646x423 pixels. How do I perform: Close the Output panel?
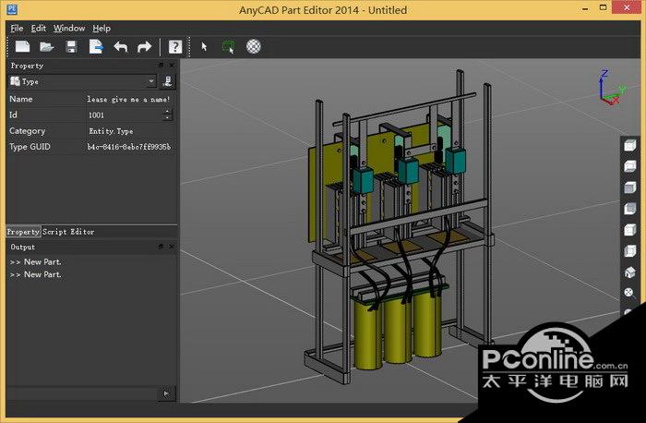pyautogui.click(x=172, y=247)
